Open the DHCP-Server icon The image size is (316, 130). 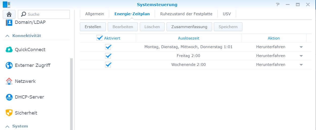(9, 97)
